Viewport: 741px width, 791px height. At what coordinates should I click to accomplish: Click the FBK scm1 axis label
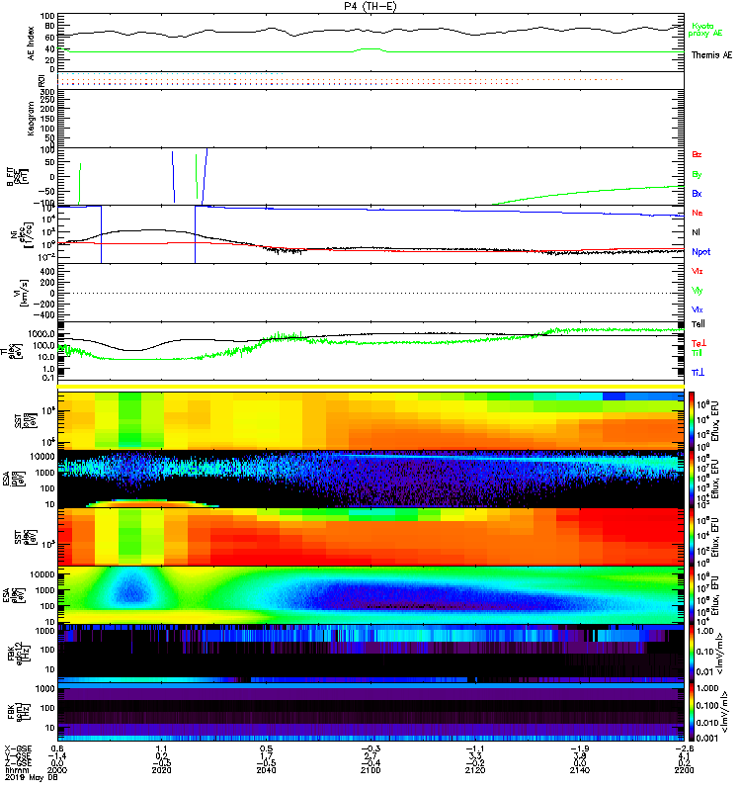coord(19,712)
